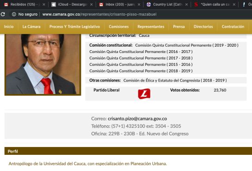Image resolution: width=252 pixels, height=171 pixels.
Task: Click the 'Comisión constitucional:' label
Action: tap(111, 45)
